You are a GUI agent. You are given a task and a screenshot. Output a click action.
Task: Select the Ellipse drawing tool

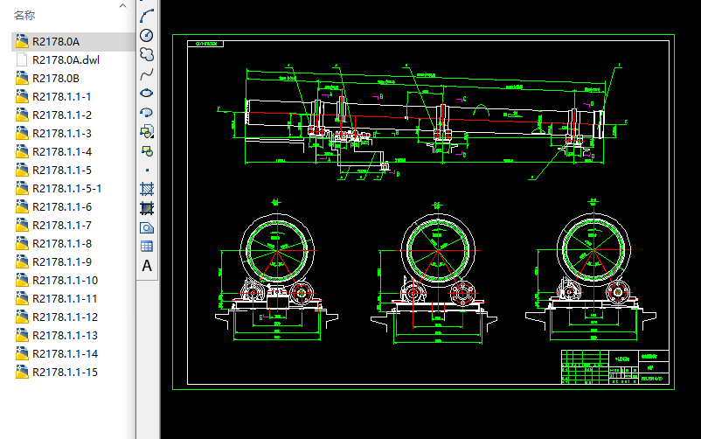147,93
